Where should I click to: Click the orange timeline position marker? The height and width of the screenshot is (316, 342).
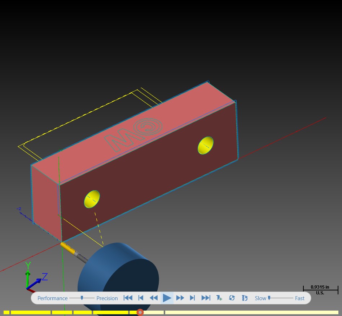(x=140, y=312)
